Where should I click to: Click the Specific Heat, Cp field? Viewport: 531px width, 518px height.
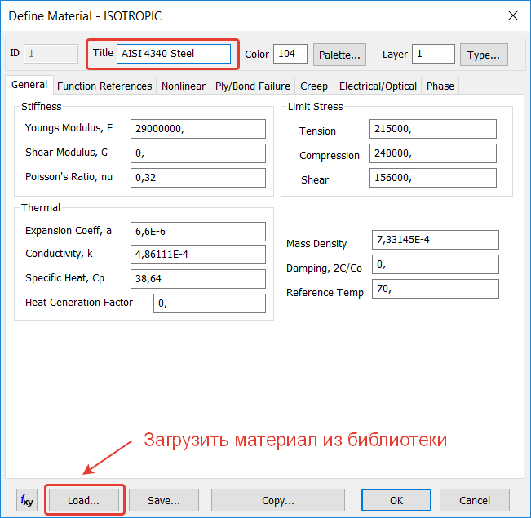click(x=198, y=279)
